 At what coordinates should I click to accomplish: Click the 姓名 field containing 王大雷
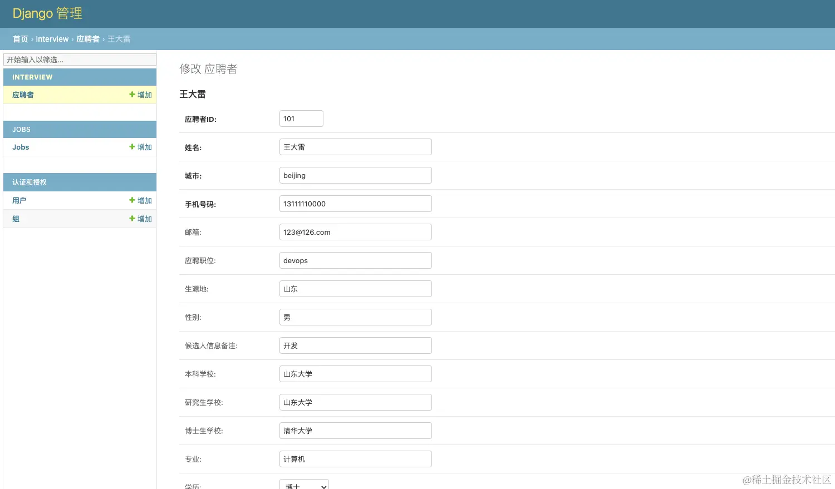click(356, 147)
